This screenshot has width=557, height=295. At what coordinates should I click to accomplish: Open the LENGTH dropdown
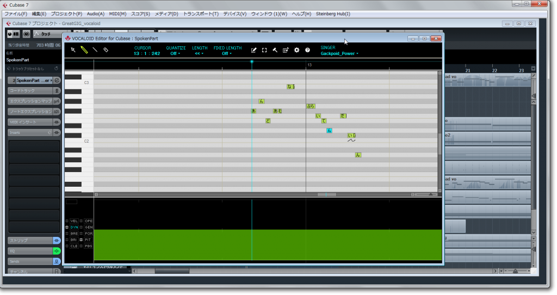(199, 54)
